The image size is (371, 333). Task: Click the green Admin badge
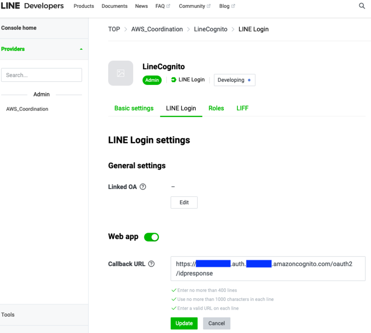[x=152, y=80]
